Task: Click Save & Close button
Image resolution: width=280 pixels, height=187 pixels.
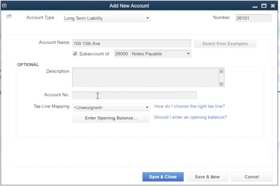Action: point(163,177)
